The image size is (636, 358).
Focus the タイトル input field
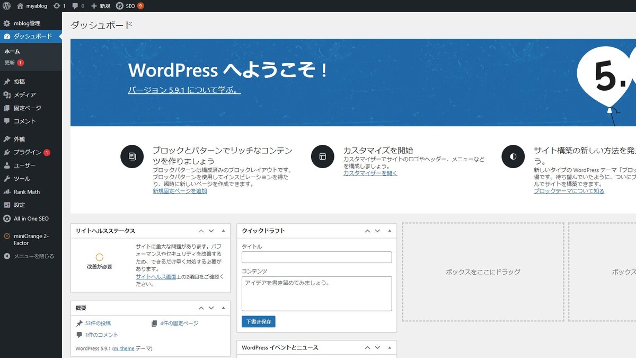coord(317,257)
